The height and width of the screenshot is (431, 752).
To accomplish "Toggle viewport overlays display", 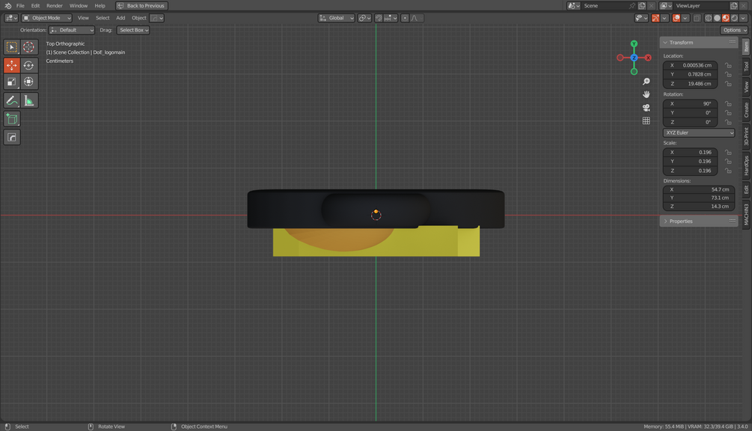I will click(x=676, y=18).
